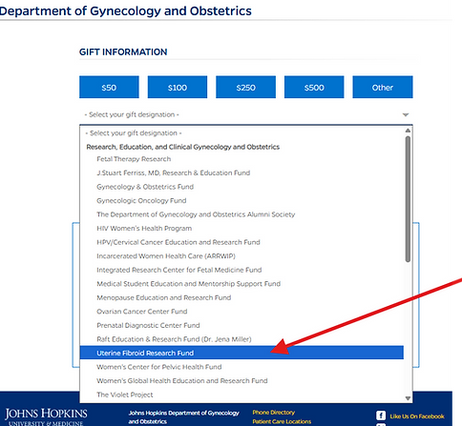Image resolution: width=462 pixels, height=426 pixels.
Task: Select Women's Global Health Education and Research Fund
Action: point(241,381)
